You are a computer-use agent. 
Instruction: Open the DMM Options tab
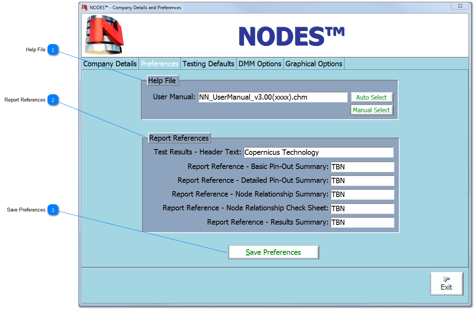coord(260,64)
